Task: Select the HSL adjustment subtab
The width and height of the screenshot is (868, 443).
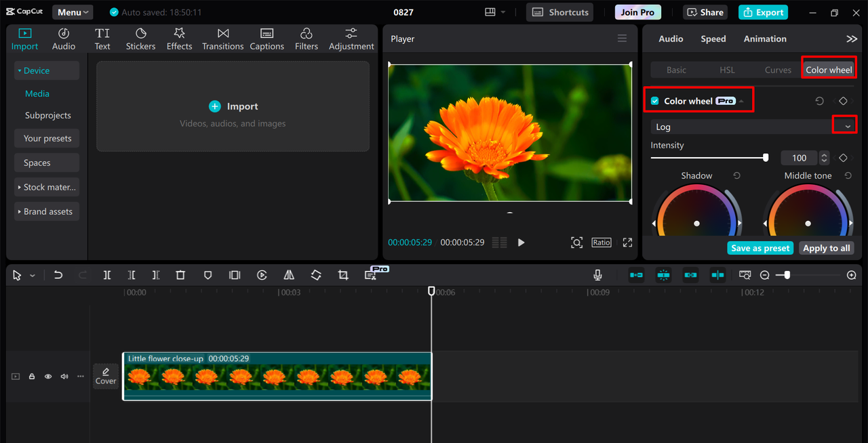Action: 727,70
